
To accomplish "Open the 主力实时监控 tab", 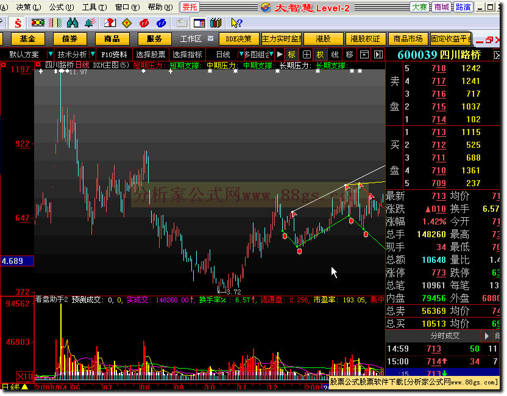I will click(x=281, y=39).
